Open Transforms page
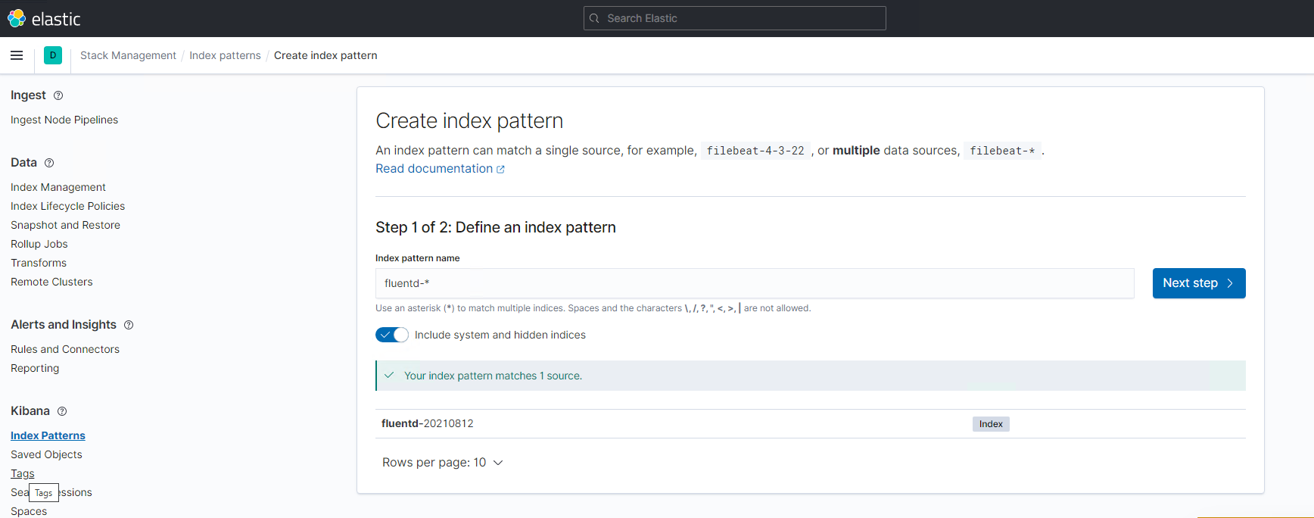The width and height of the screenshot is (1314, 518). [x=39, y=263]
